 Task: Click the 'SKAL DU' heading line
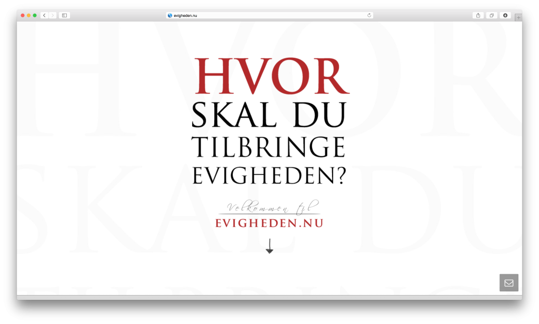click(268, 115)
